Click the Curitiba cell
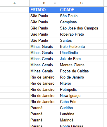This screenshot has height=127, width=107. (81, 108)
